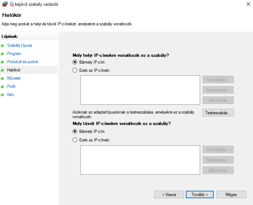Open the Profil step
The image size is (253, 205).
pos(11,86)
